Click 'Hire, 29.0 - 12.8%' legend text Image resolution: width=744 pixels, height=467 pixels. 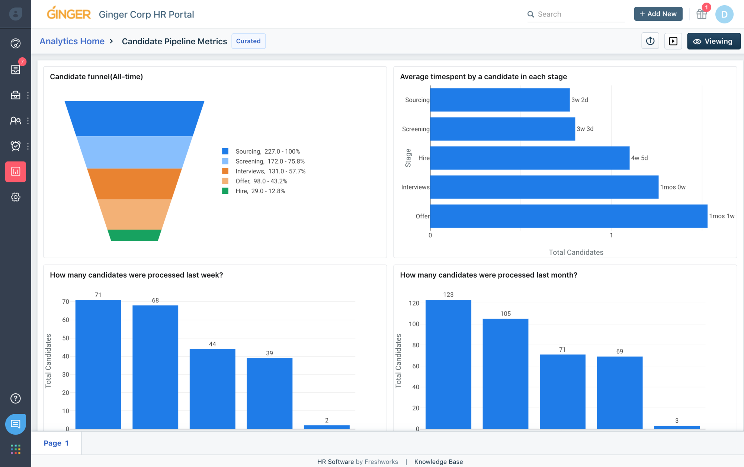pyautogui.click(x=260, y=191)
